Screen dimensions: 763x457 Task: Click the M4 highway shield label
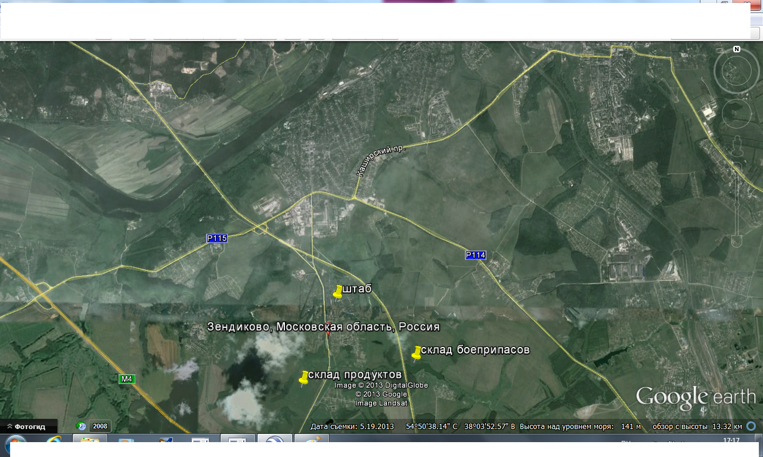click(126, 379)
